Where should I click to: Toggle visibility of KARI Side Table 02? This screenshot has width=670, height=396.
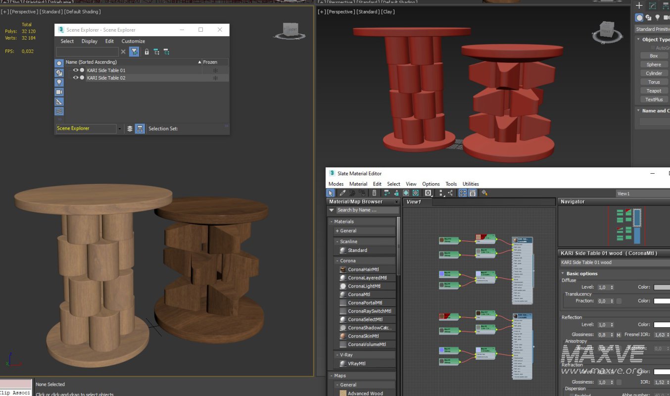[76, 78]
